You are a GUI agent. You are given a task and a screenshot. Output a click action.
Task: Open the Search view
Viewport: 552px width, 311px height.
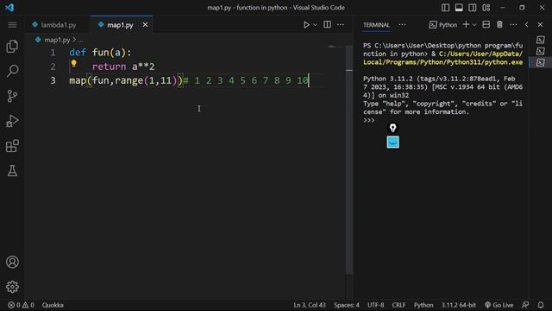pyautogui.click(x=12, y=71)
